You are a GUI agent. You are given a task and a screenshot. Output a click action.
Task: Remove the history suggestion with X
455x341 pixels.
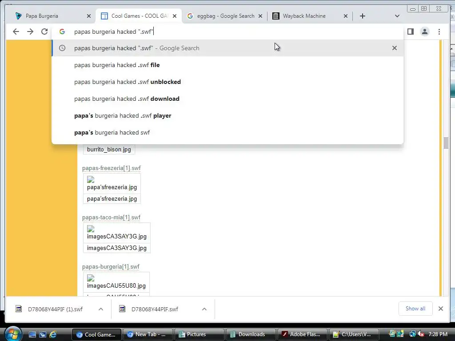(395, 48)
